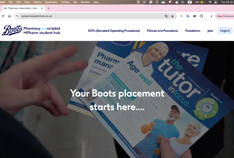
Task: Open the Help menu
Action: pos(96,2)
